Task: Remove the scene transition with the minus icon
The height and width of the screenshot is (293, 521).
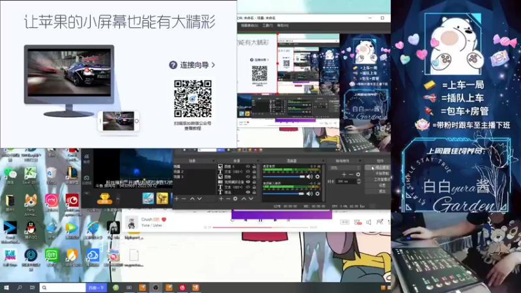Action: pyautogui.click(x=351, y=174)
